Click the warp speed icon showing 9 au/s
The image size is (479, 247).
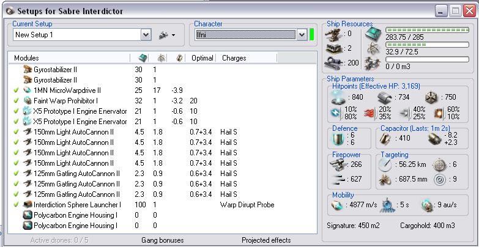(x=428, y=205)
